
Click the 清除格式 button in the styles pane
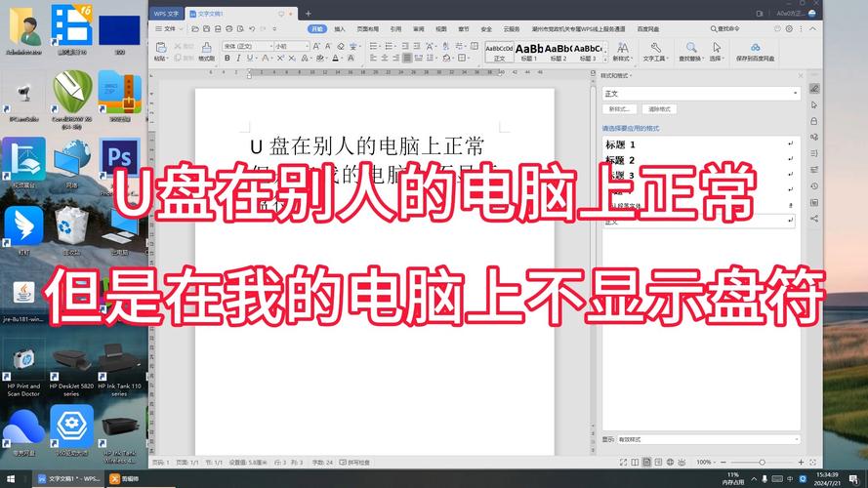coord(659,109)
